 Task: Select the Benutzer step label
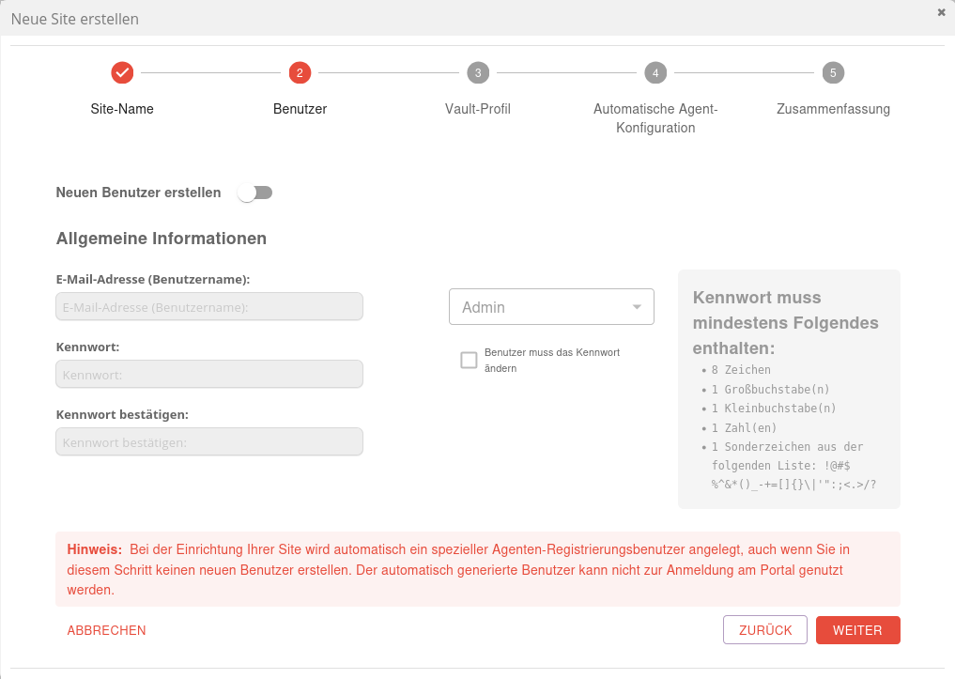pos(300,109)
